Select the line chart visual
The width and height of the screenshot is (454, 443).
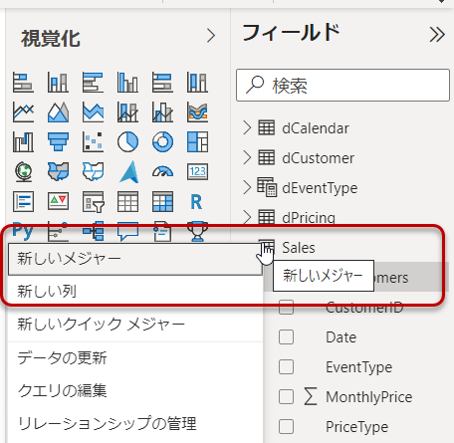coord(23,112)
